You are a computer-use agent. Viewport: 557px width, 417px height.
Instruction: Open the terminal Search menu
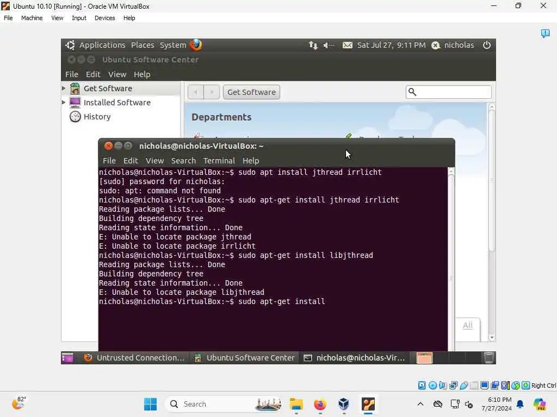183,161
